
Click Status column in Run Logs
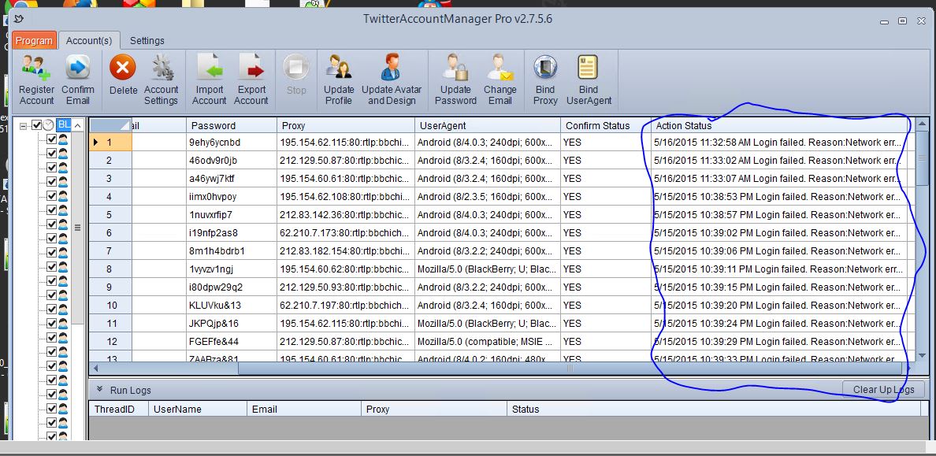[713, 409]
